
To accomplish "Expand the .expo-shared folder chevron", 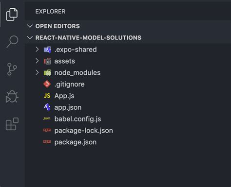I will click(37, 50).
